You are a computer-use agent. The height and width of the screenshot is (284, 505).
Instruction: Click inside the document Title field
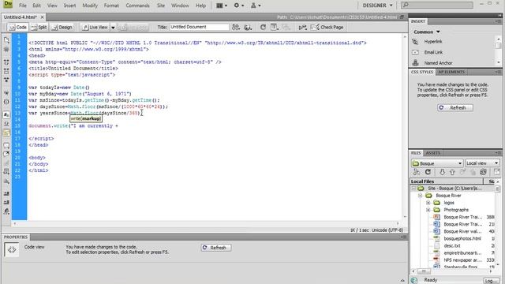[199, 27]
